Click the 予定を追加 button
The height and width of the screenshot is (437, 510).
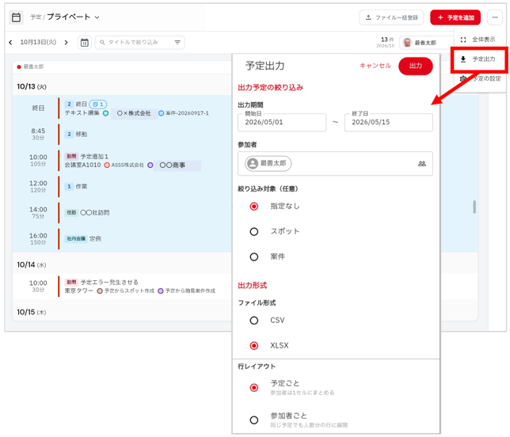(455, 17)
